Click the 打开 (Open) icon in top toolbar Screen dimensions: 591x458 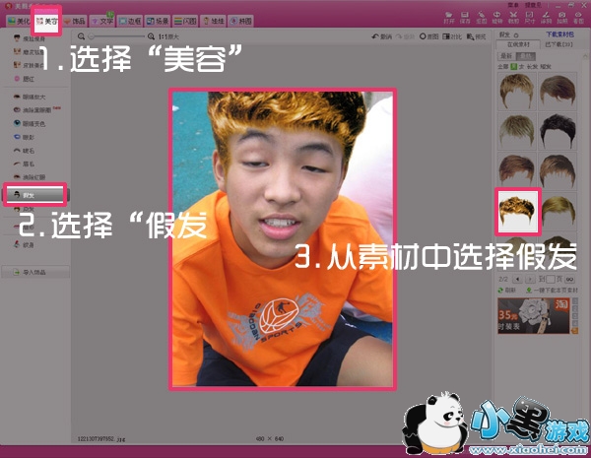click(449, 16)
